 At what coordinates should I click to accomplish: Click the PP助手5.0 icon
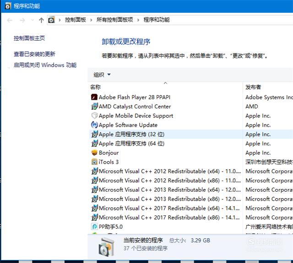94,226
